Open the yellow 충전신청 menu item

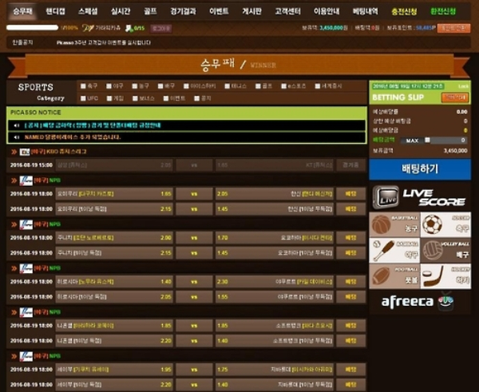click(x=404, y=12)
